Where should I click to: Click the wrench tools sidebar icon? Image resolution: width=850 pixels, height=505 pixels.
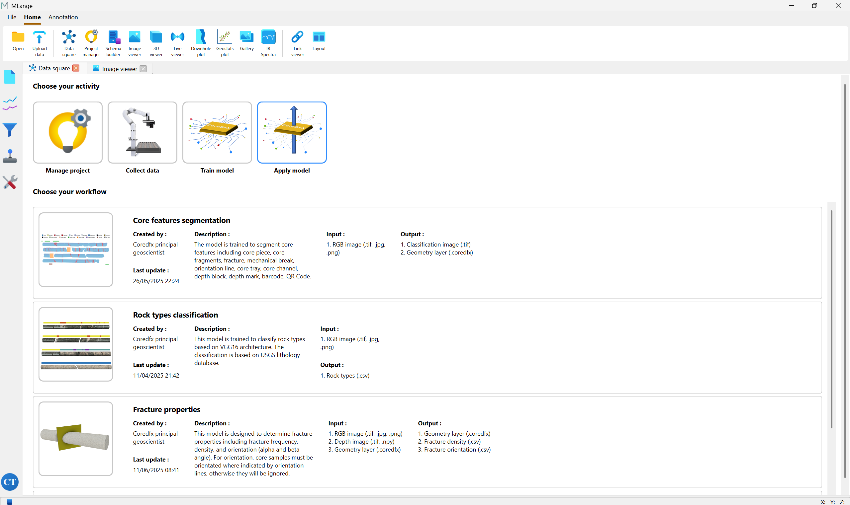(10, 182)
